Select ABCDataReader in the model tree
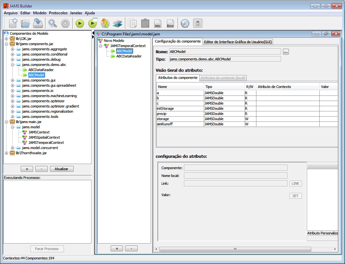 tap(129, 56)
